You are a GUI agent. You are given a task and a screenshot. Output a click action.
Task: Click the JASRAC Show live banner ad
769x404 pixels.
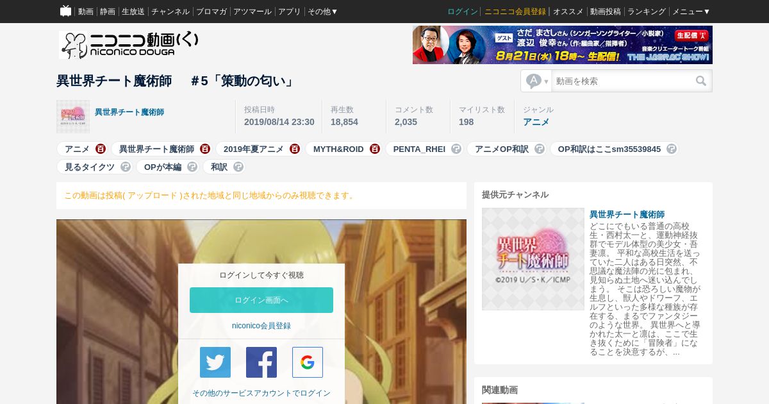coord(563,45)
